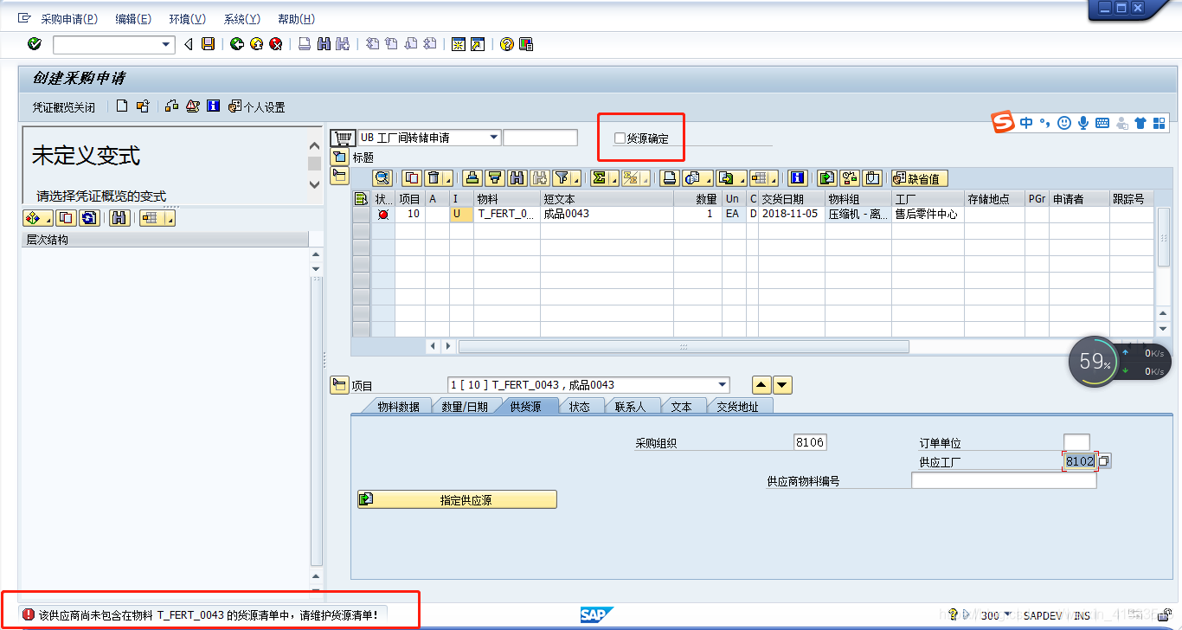Click the green Enter checkmark icon
1182x630 pixels.
35,44
